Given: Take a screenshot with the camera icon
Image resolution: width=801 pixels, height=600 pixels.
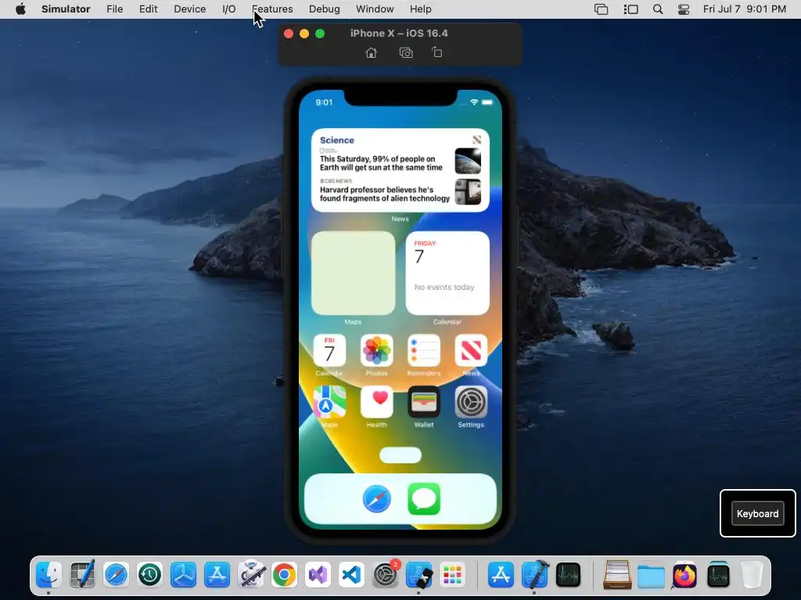Looking at the screenshot, I should coord(406,52).
